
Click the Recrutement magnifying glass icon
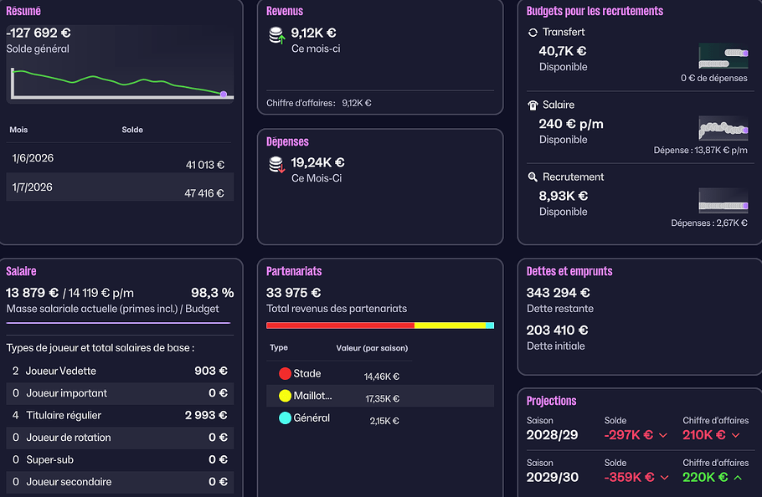coord(533,177)
